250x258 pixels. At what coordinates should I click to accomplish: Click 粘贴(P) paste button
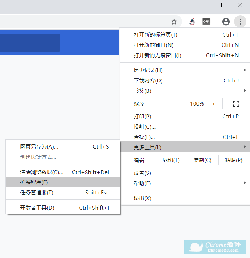(234, 160)
